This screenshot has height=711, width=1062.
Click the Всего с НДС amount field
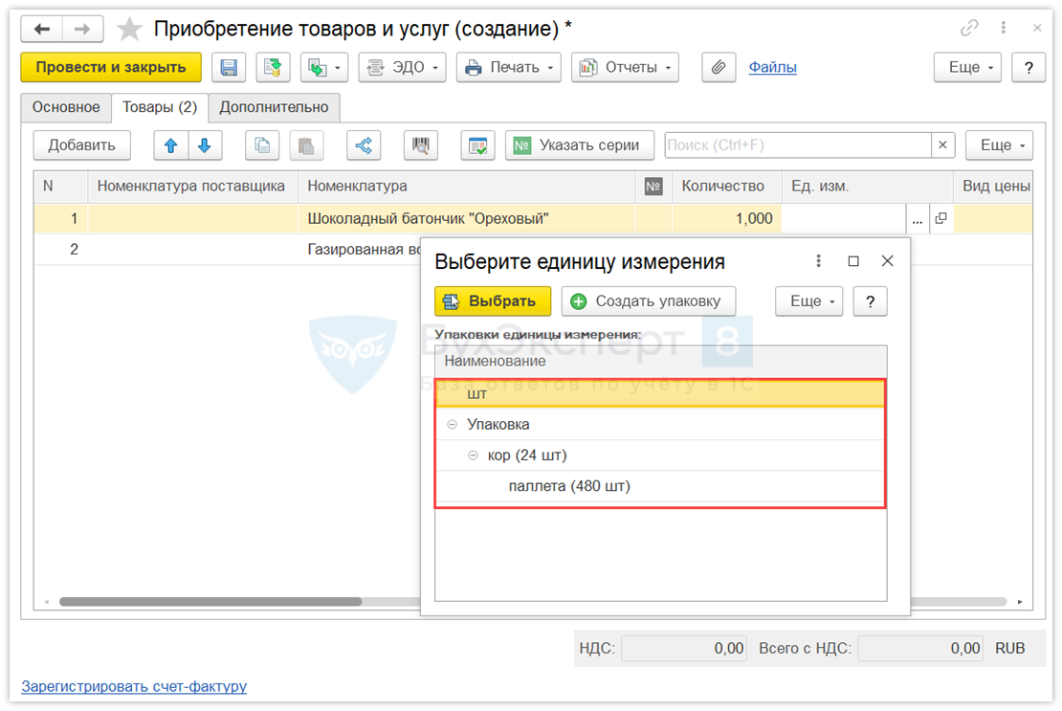[x=919, y=648]
